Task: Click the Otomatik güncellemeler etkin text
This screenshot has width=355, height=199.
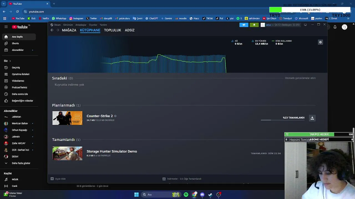Action: point(300,78)
